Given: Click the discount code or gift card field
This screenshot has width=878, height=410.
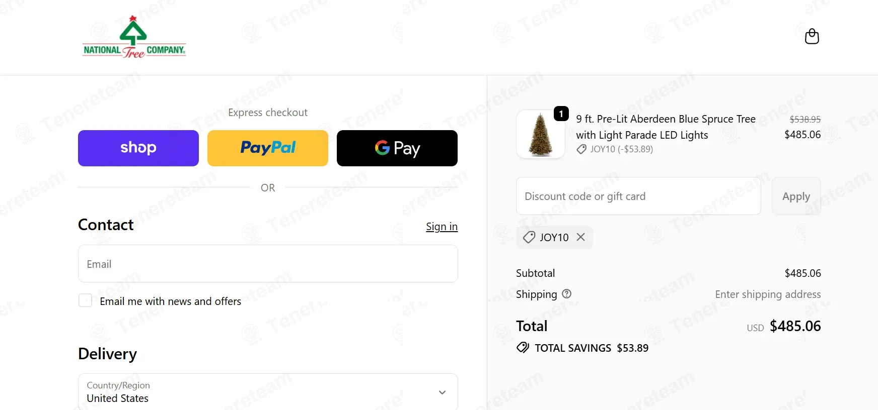Looking at the screenshot, I should pos(638,196).
